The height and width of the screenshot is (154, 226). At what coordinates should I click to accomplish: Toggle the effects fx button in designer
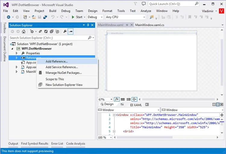tap(117, 99)
